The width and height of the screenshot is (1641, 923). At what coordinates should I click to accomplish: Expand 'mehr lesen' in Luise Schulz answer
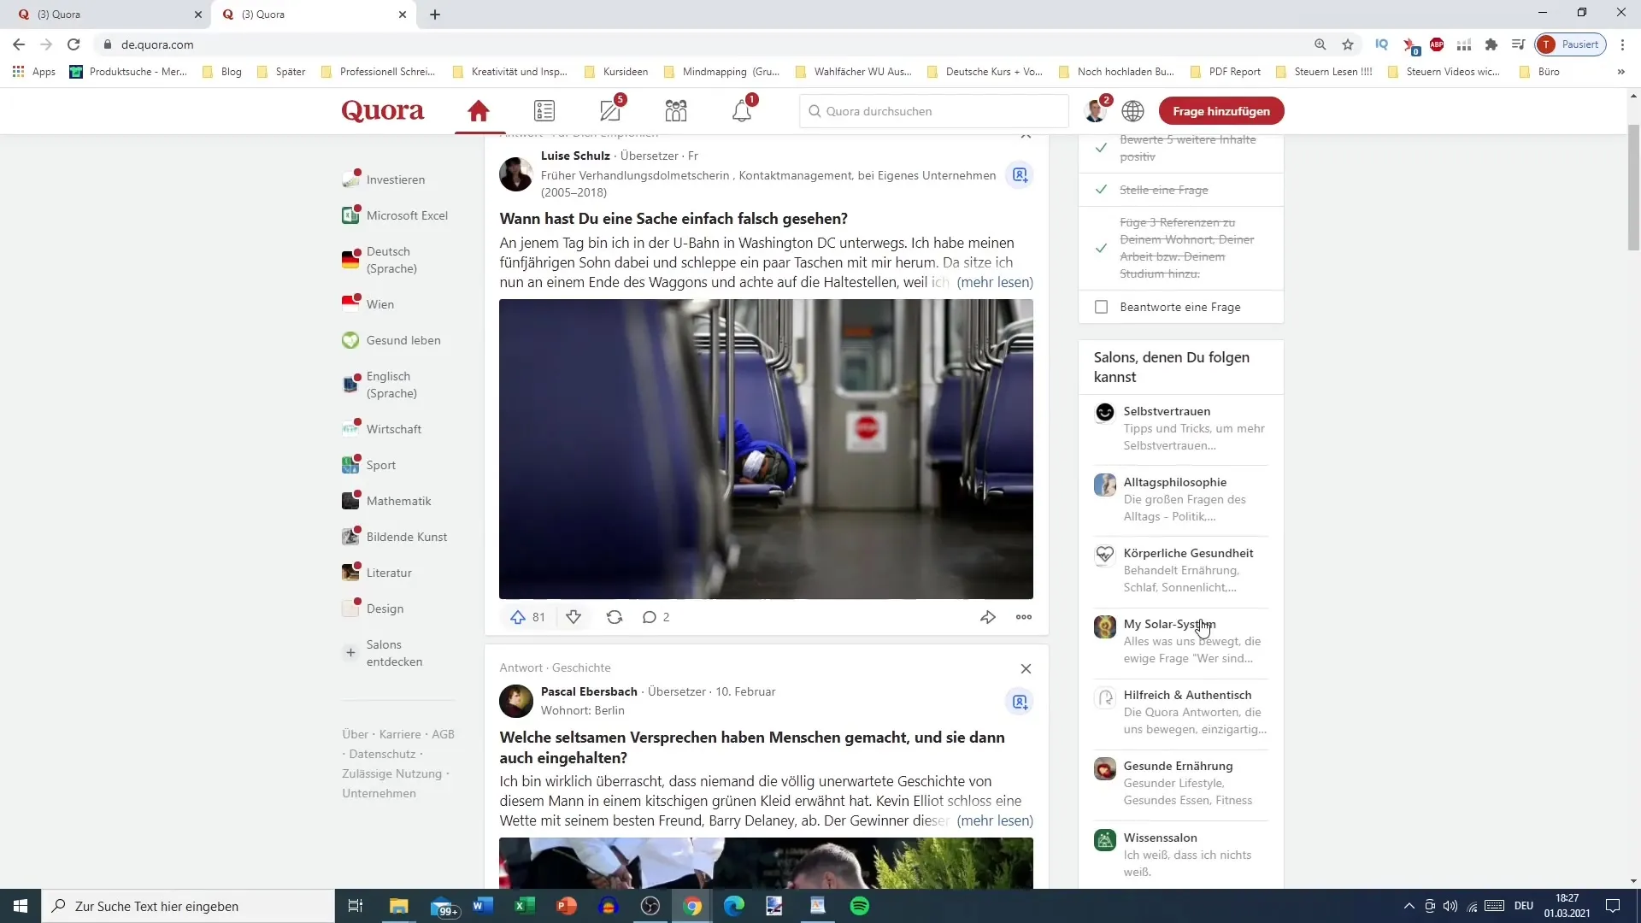tap(995, 282)
